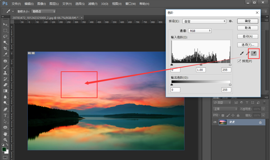This screenshot has width=270, height=160.
Task: Select the black point eyedropper in Levels
Action: pyautogui.click(x=242, y=53)
